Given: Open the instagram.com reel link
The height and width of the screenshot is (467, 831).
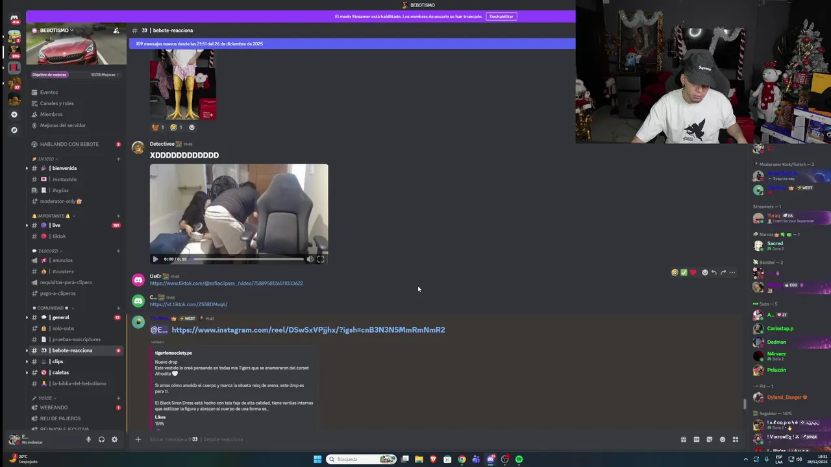Looking at the screenshot, I should point(308,329).
